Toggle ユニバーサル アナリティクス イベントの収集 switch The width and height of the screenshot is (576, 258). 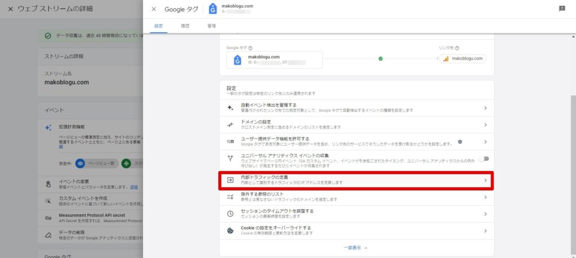(x=484, y=159)
